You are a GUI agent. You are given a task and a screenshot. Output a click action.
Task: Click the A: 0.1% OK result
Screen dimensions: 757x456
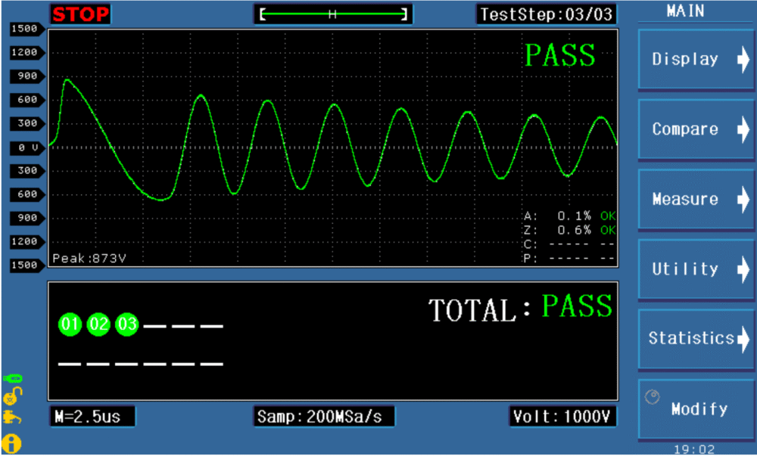[x=570, y=216]
